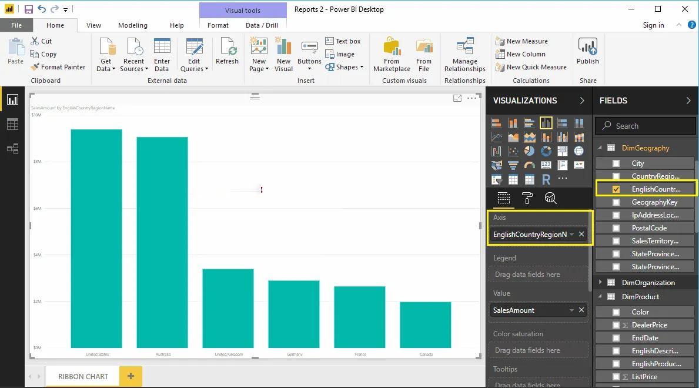Check the GeographyKey field checkbox
Screen dimensions: 699x388
616,202
